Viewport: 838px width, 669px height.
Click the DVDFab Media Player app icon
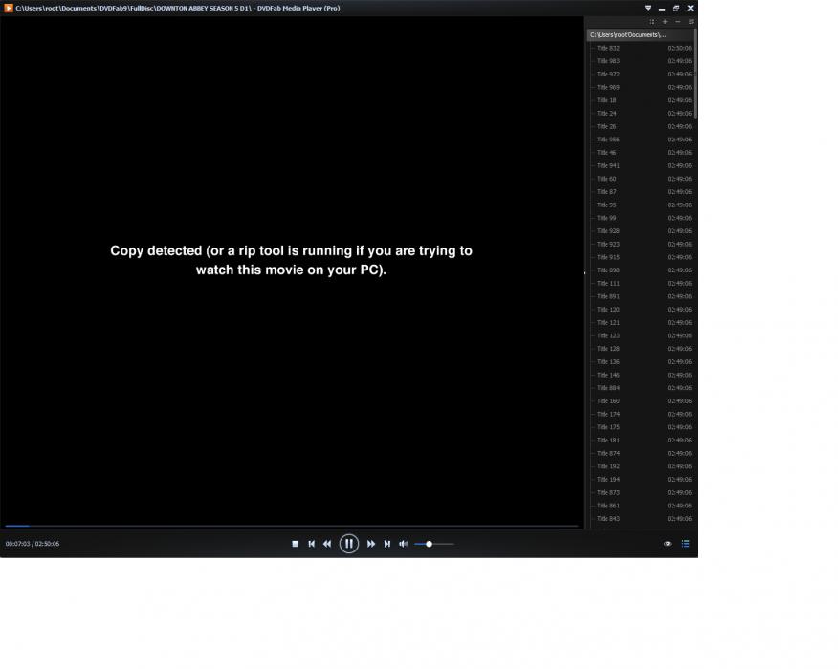click(x=9, y=8)
